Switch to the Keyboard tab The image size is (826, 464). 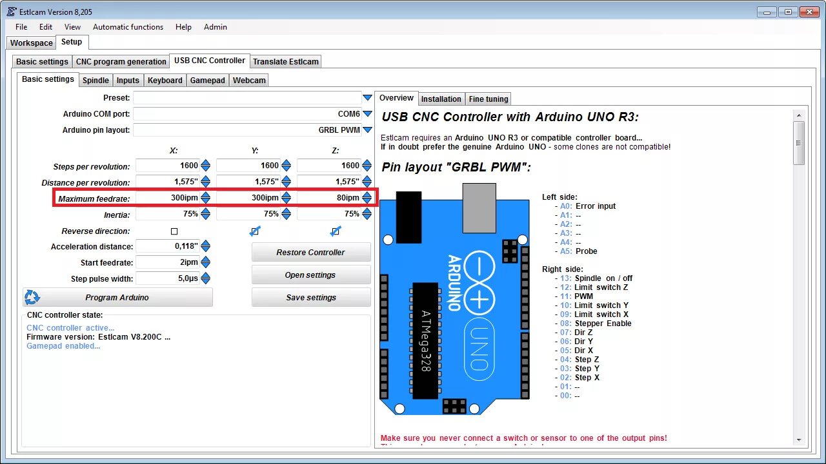165,80
